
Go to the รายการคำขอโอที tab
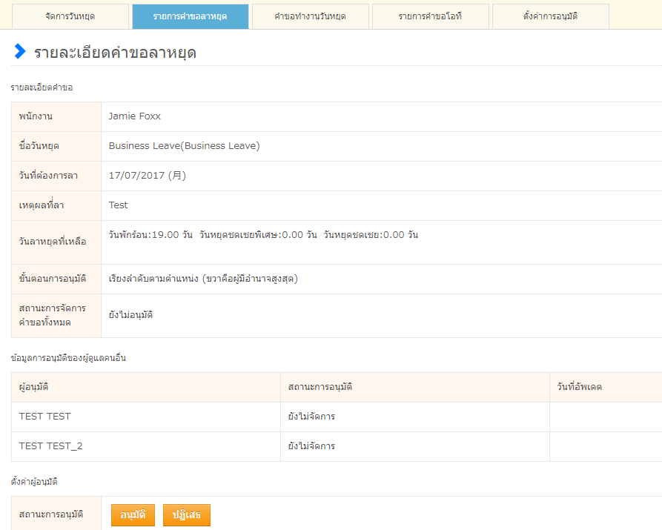point(430,16)
